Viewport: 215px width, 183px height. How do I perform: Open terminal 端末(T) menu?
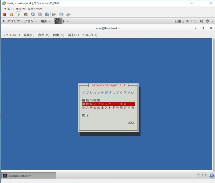click(73, 35)
